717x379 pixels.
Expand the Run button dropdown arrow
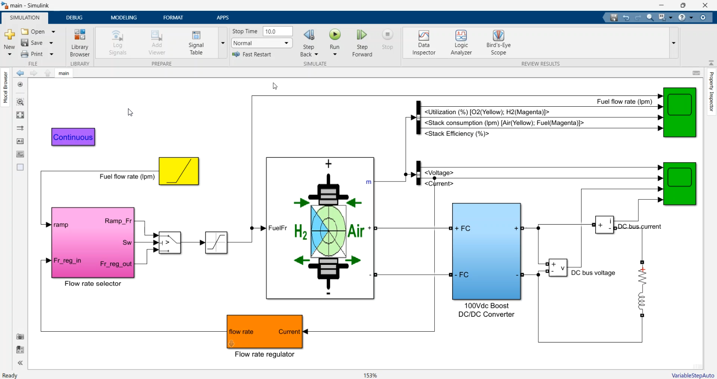coord(335,54)
